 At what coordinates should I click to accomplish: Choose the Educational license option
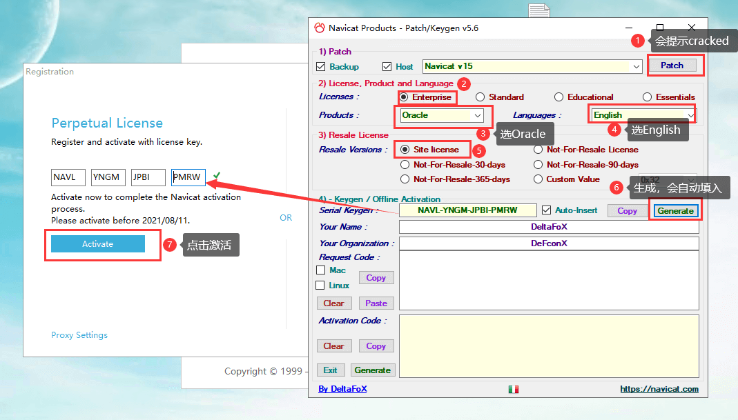pos(559,97)
